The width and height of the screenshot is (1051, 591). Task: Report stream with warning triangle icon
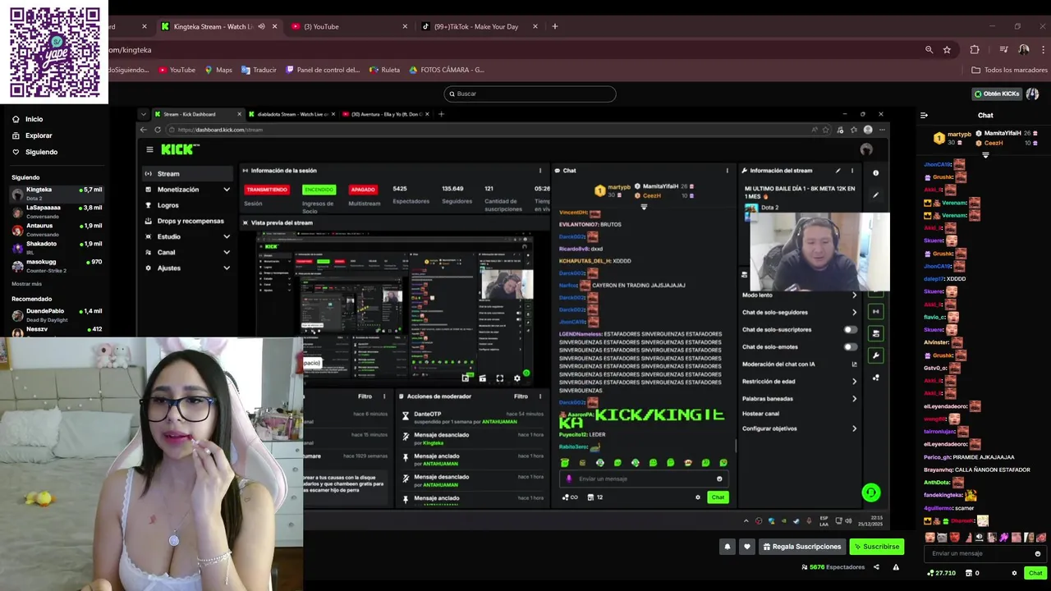pyautogui.click(x=896, y=567)
